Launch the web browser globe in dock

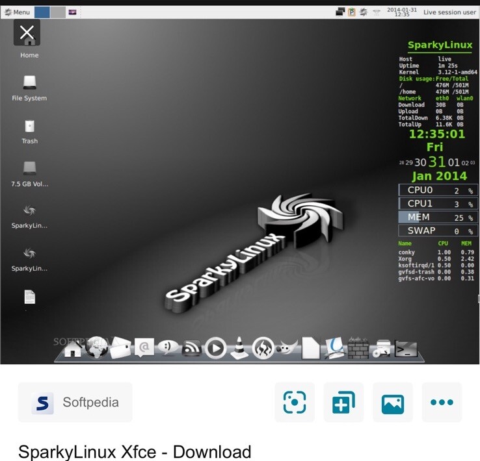click(96, 347)
